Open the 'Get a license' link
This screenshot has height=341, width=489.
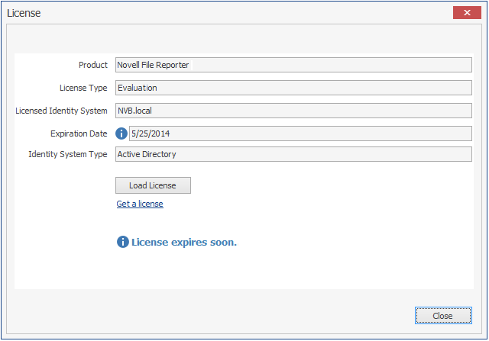click(140, 204)
